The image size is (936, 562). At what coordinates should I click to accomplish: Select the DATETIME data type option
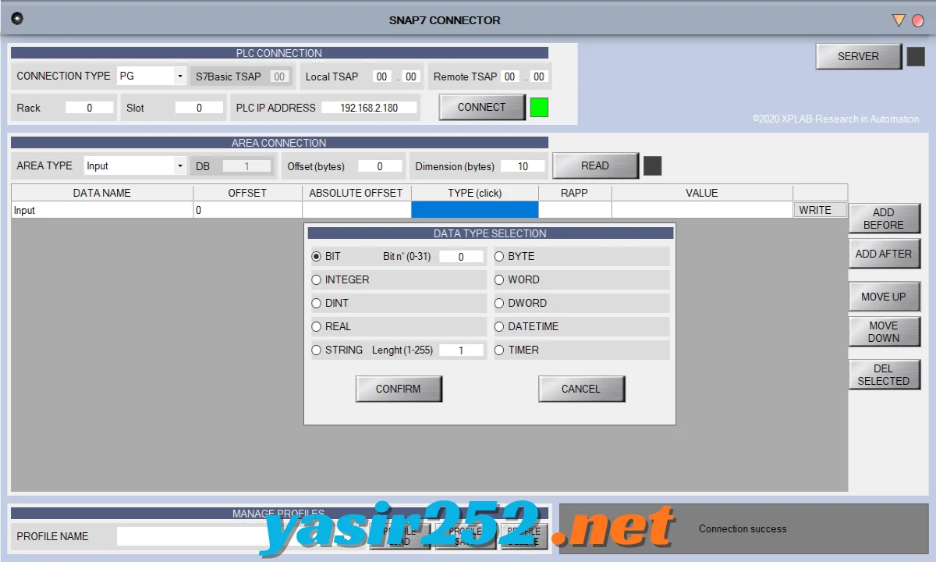coord(499,326)
